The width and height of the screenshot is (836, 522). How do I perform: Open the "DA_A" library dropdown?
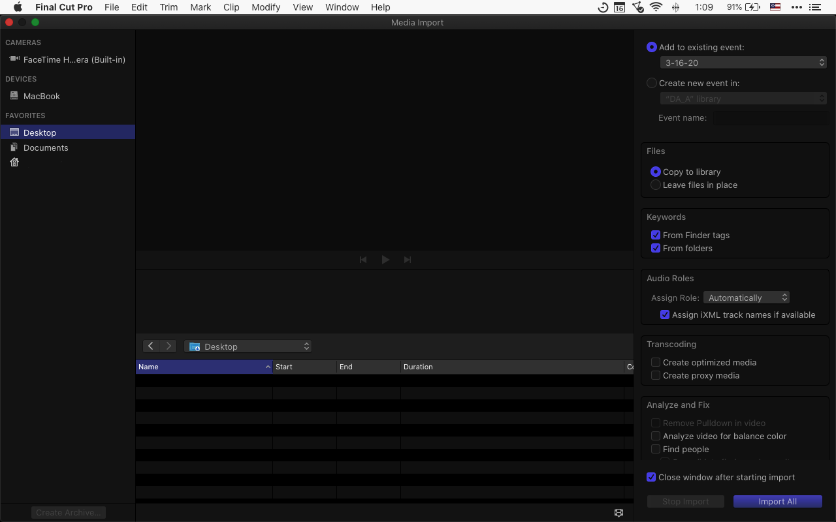coord(743,99)
